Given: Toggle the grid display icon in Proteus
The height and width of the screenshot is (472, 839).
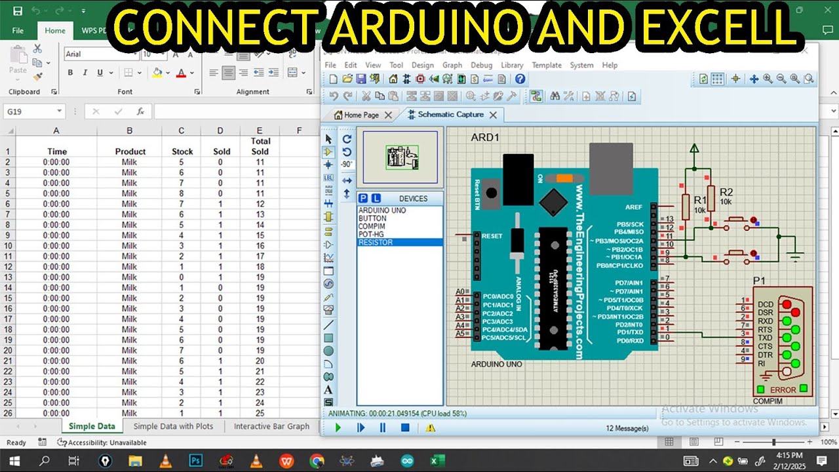Looking at the screenshot, I should (718, 79).
